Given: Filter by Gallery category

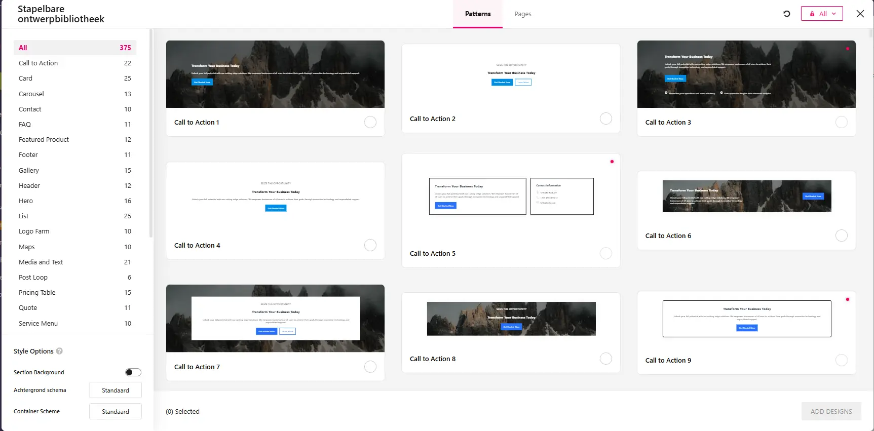Looking at the screenshot, I should 75,170.
